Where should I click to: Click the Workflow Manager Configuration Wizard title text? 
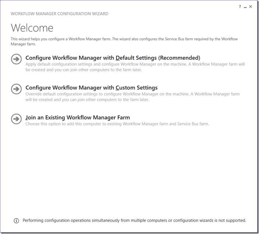click(60, 14)
